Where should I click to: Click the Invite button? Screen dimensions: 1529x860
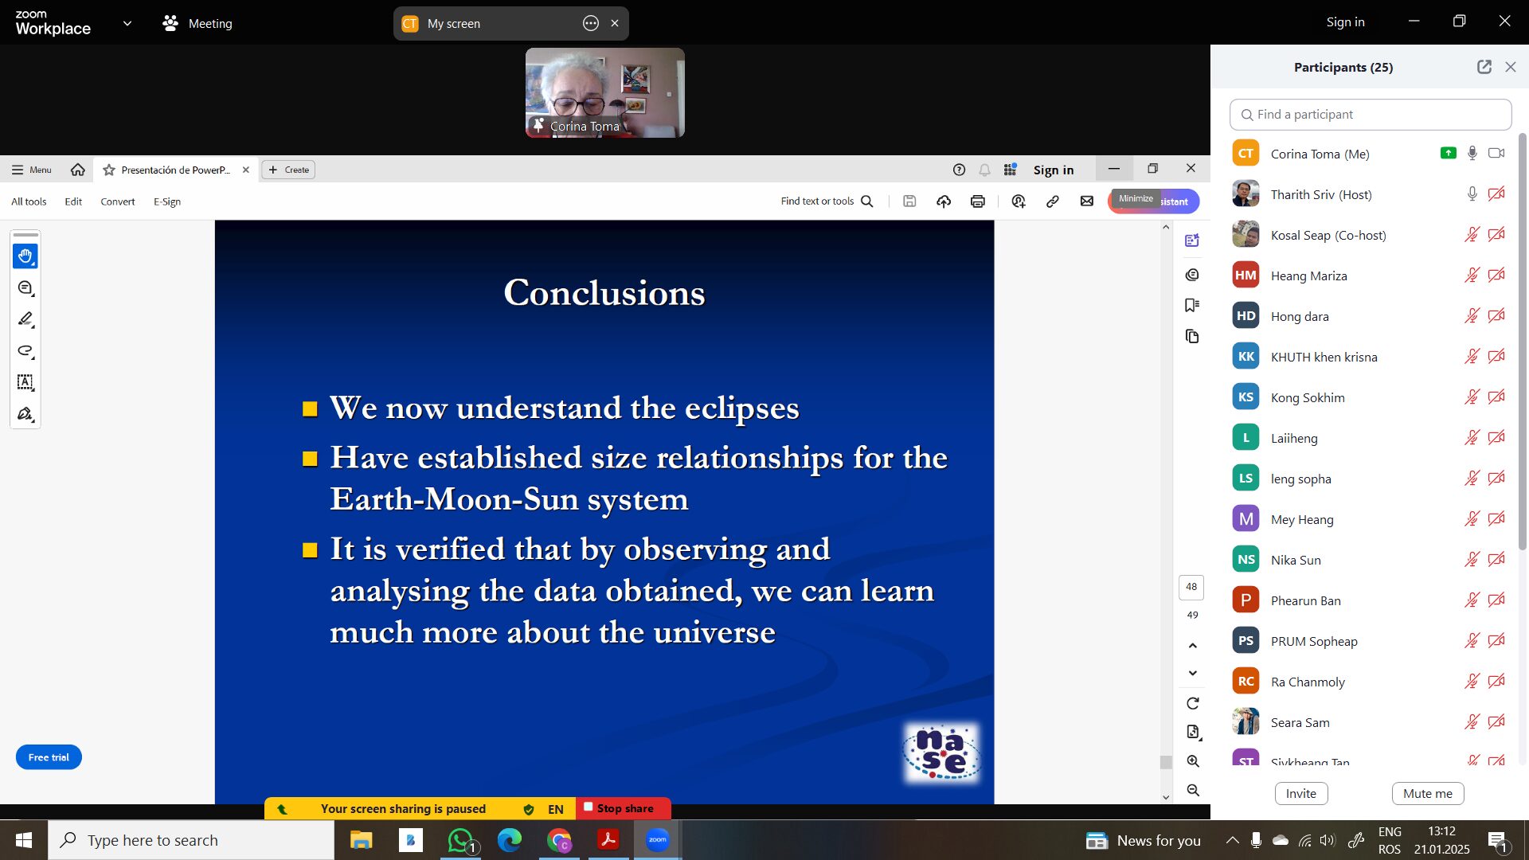click(1301, 793)
